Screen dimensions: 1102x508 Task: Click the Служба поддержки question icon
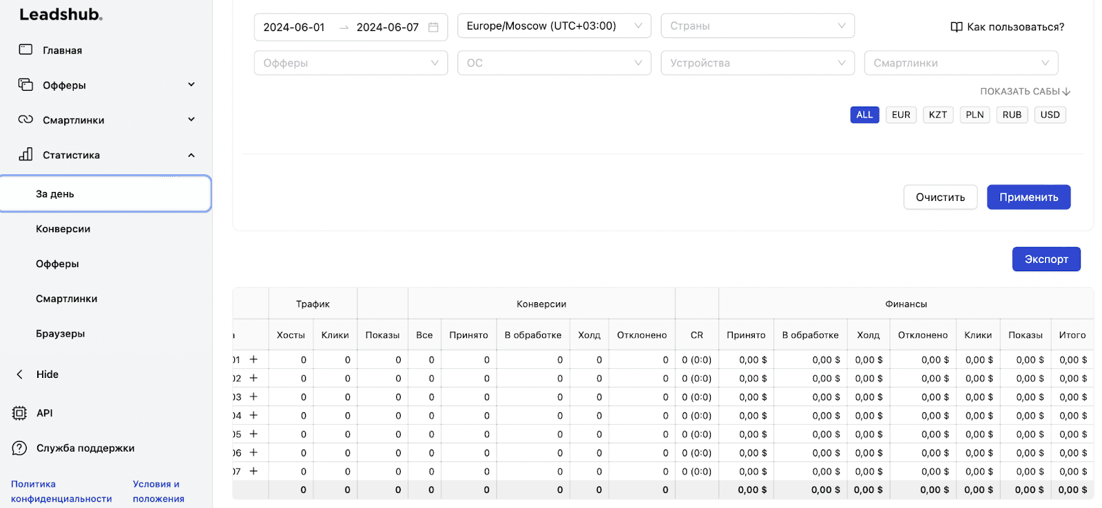click(19, 448)
